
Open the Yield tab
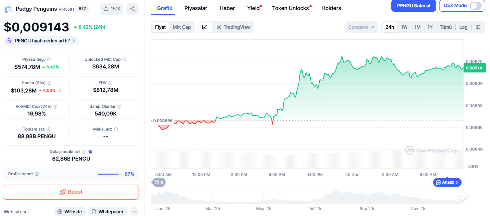click(254, 8)
